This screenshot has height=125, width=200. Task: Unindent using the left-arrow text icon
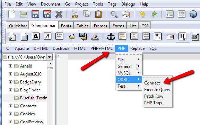[170, 14]
